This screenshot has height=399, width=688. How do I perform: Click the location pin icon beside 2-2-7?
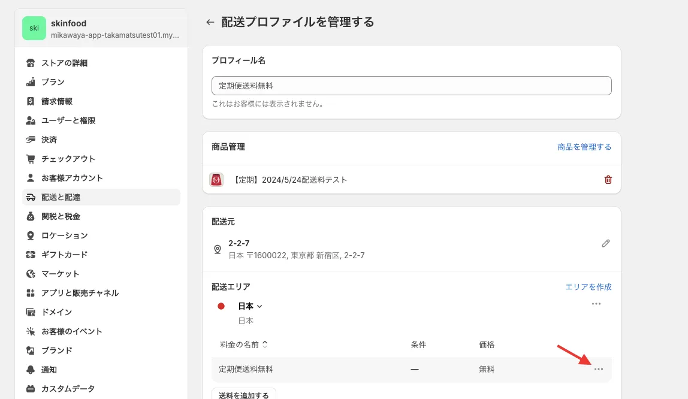click(x=218, y=249)
